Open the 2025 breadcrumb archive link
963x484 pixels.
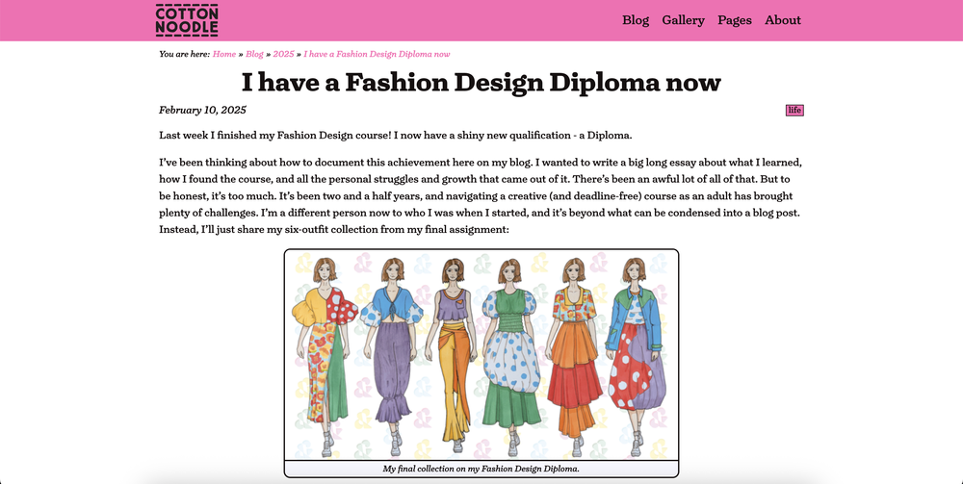[x=283, y=54]
